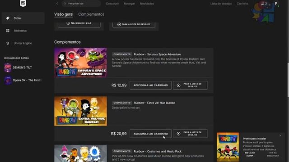Close the Pronto para instalar notification
Image resolution: width=289 pixels, height=162 pixels.
(280, 135)
